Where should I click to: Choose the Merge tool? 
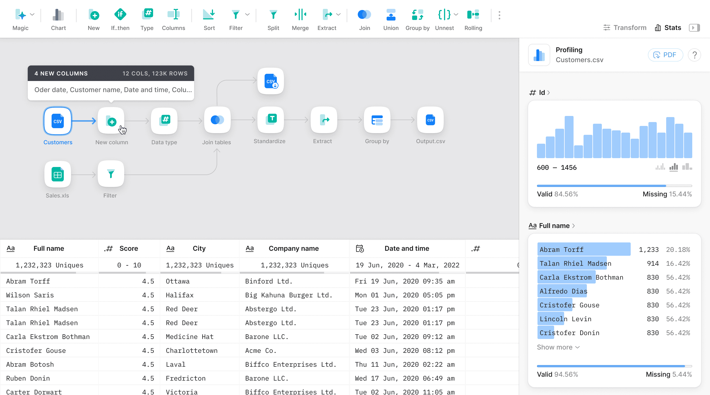pos(300,19)
